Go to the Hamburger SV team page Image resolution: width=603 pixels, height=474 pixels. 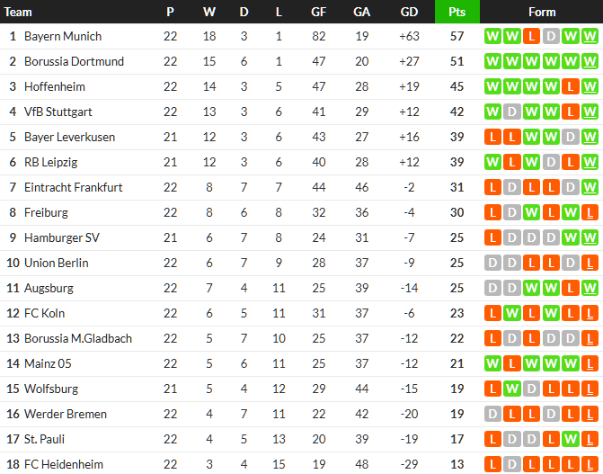pos(60,238)
